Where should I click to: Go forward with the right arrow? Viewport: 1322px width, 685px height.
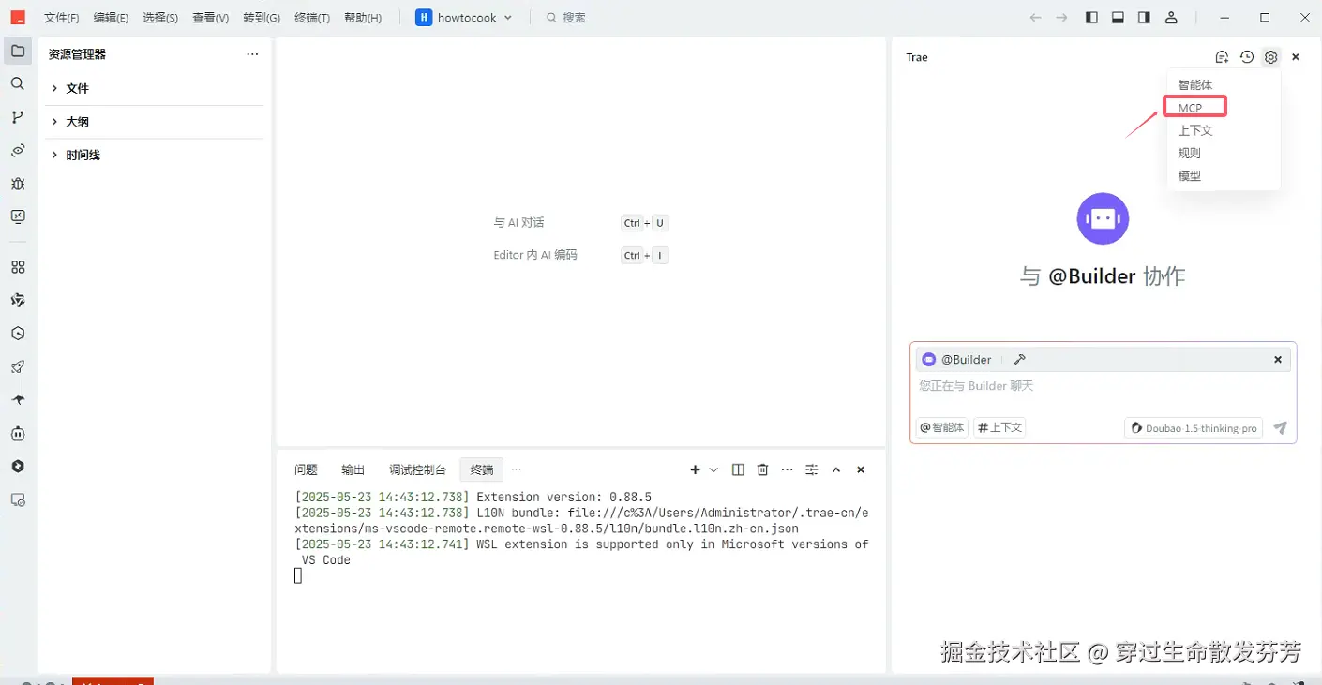[1061, 18]
